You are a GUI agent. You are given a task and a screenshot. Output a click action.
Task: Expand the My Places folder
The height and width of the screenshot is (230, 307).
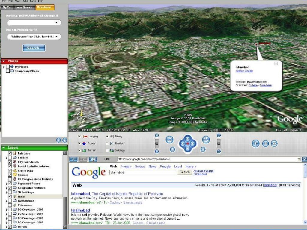(4, 67)
